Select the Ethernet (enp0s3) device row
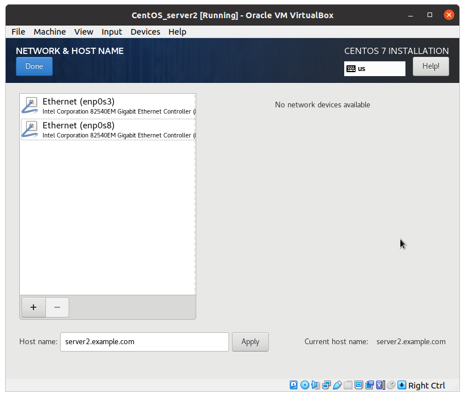 tap(108, 106)
